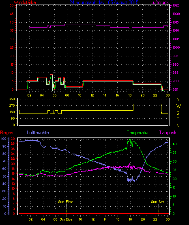Image resolution: width=189 pixels, height=225 pixels.
Task: Click the red Windstärke legend label
Action: (x=25, y=2)
